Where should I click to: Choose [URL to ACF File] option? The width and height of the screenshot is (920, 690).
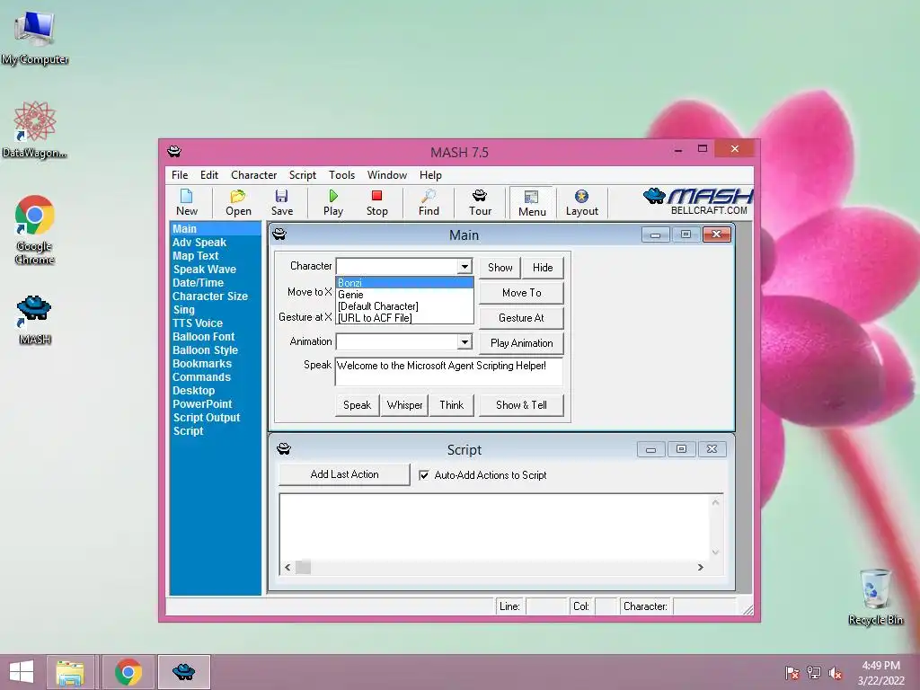coord(404,318)
